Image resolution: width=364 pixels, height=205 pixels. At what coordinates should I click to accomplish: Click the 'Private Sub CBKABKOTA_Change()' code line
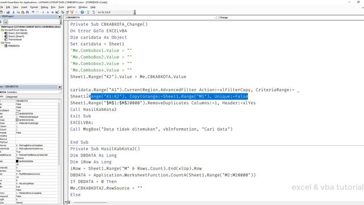click(x=109, y=24)
